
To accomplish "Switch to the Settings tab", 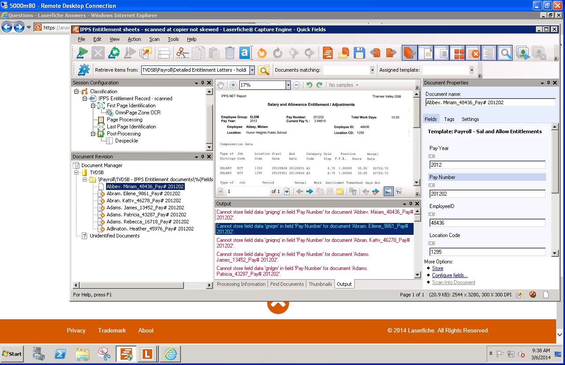I will [470, 119].
